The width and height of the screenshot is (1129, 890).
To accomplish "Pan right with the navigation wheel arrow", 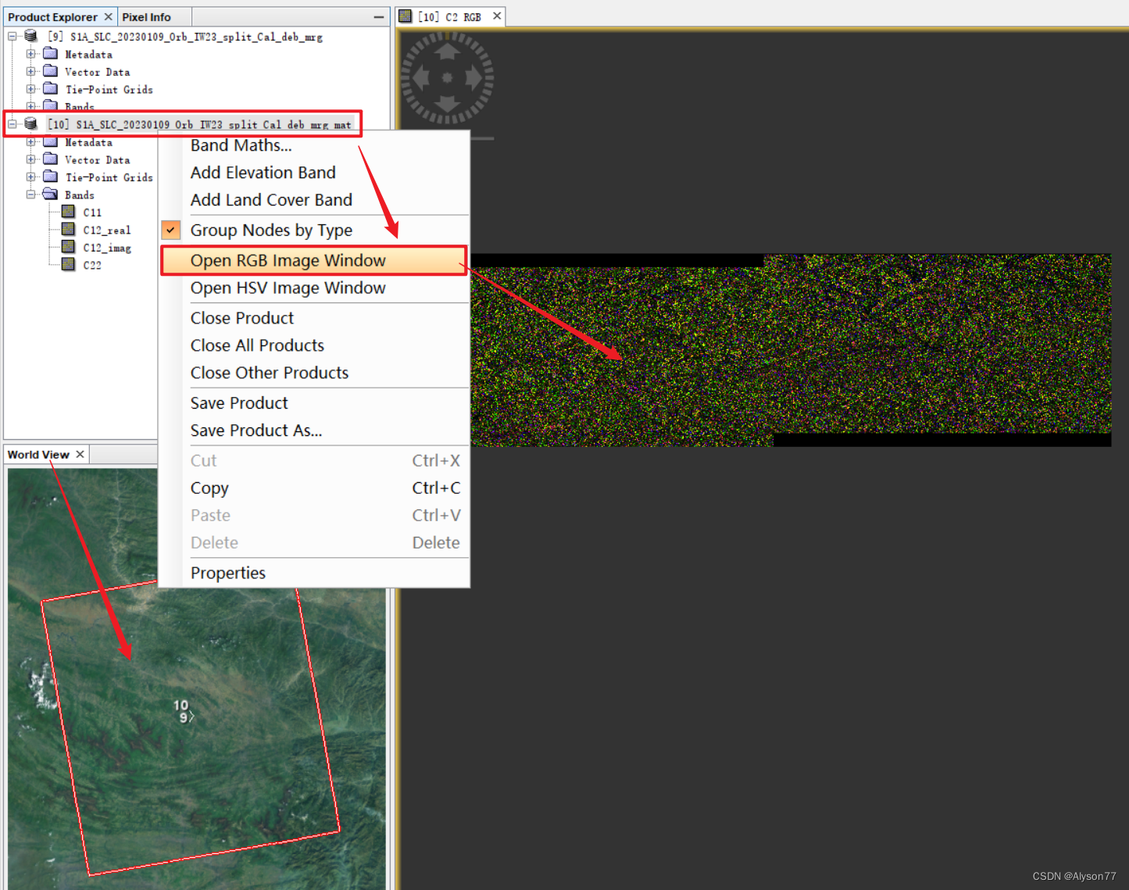I will click(x=473, y=78).
